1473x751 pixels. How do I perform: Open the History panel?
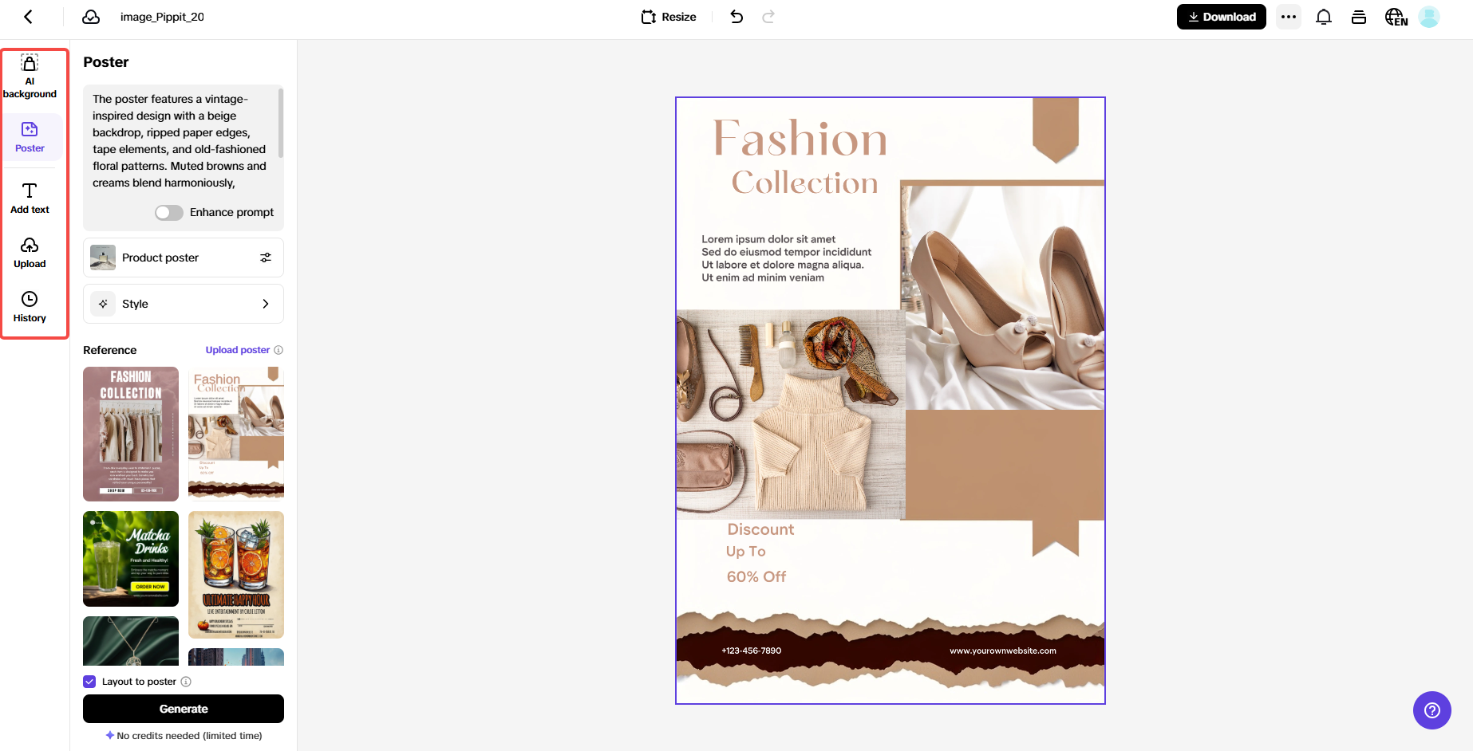(x=30, y=307)
